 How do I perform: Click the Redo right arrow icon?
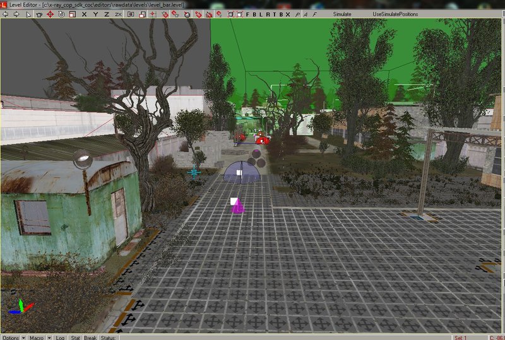click(16, 14)
